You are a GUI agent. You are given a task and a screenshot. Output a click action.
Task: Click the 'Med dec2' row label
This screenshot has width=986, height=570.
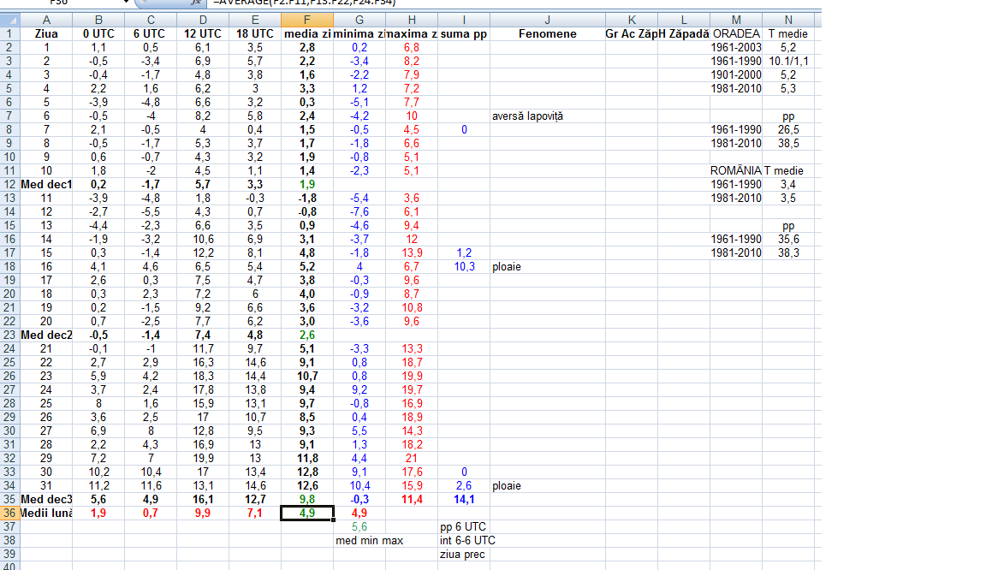point(46,335)
